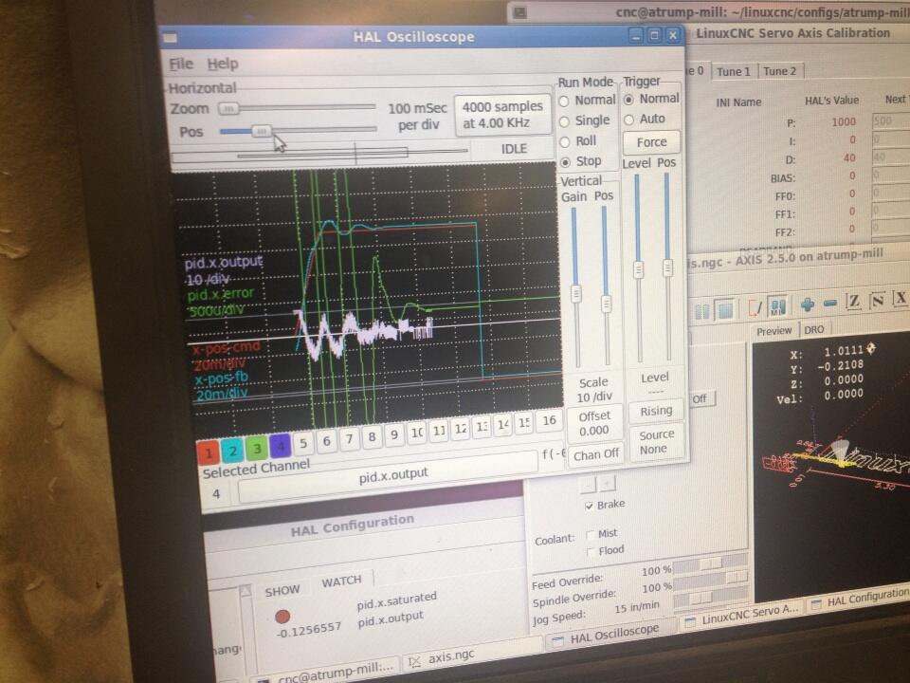Open SHOW tab in HAL Configuration
The image size is (910, 683).
click(x=282, y=591)
